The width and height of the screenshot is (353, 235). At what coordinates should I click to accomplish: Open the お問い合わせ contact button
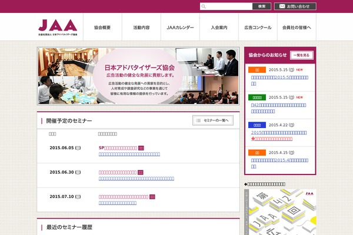[295, 6]
